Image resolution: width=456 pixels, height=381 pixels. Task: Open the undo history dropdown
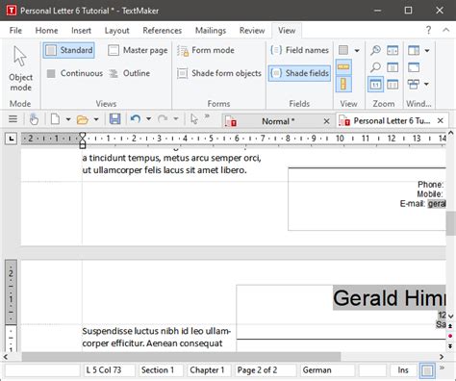pos(148,119)
